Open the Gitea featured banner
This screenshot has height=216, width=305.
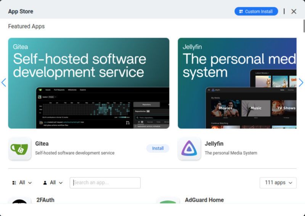click(88, 83)
